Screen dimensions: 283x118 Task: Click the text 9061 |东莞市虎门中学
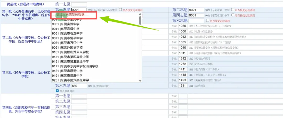tap(217, 15)
